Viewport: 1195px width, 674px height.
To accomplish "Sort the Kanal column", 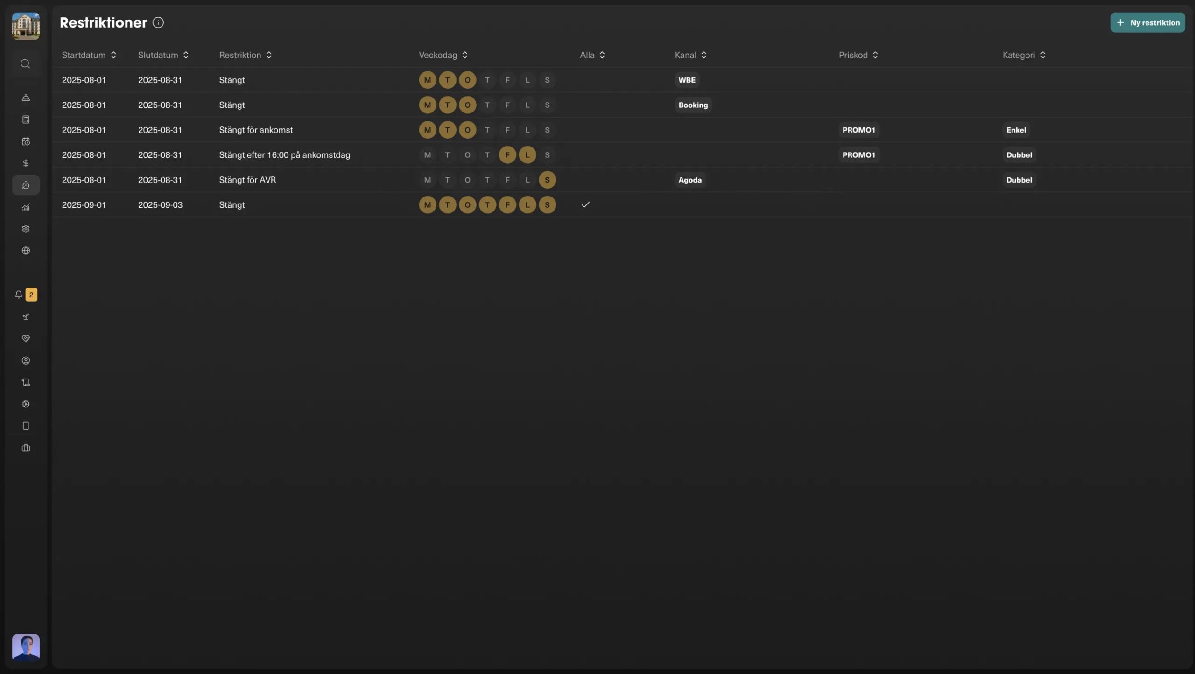I will pyautogui.click(x=689, y=55).
